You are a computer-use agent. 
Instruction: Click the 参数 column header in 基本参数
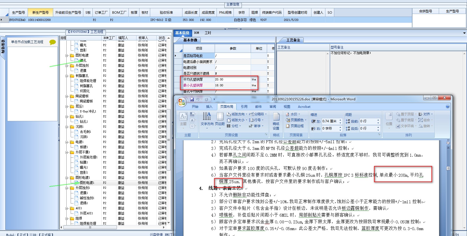click(233, 49)
